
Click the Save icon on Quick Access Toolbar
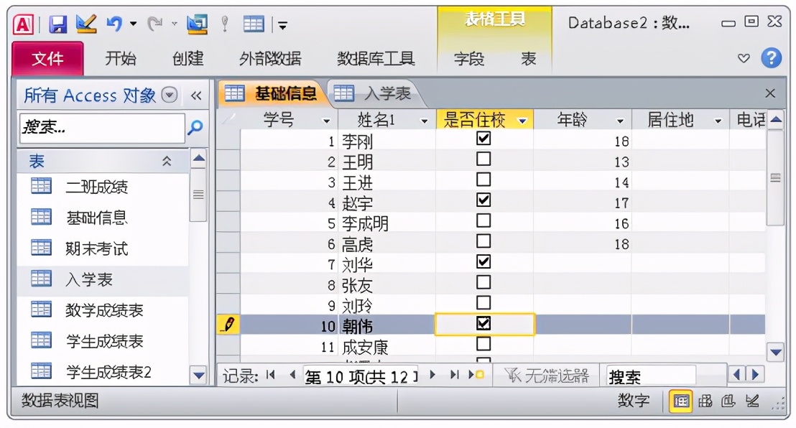coord(57,23)
